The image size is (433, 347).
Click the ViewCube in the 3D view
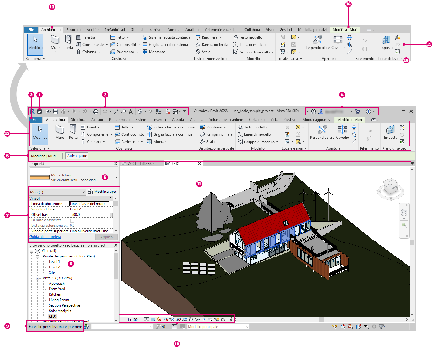pyautogui.click(x=391, y=186)
